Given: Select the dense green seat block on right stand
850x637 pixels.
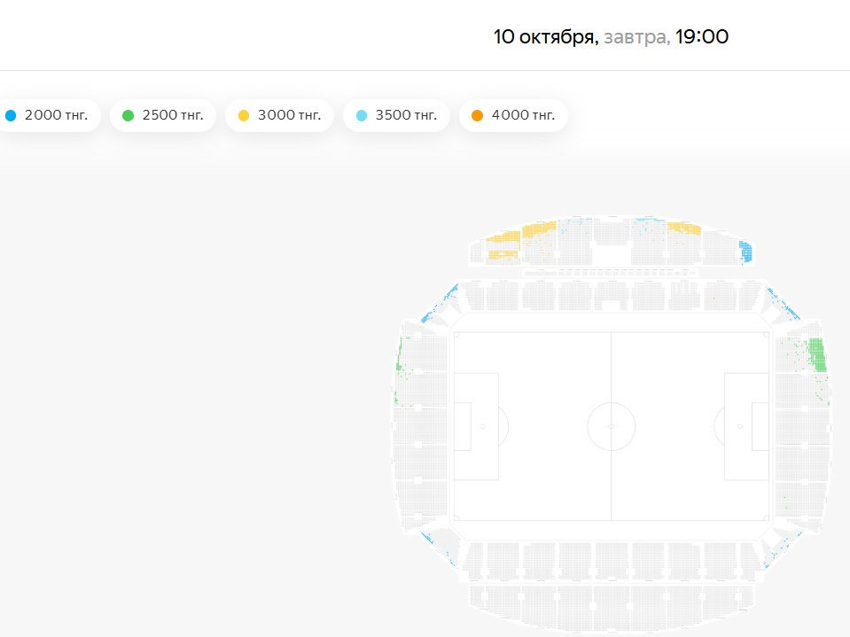Looking at the screenshot, I should tap(817, 354).
